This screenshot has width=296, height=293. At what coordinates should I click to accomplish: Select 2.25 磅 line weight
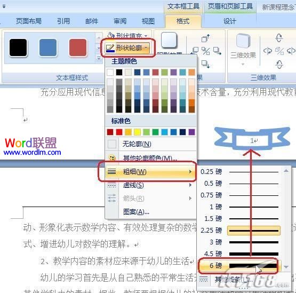click(x=239, y=231)
